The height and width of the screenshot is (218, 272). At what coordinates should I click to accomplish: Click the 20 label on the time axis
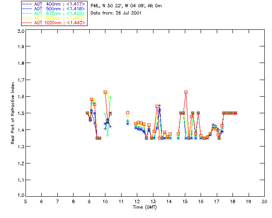click(264, 201)
